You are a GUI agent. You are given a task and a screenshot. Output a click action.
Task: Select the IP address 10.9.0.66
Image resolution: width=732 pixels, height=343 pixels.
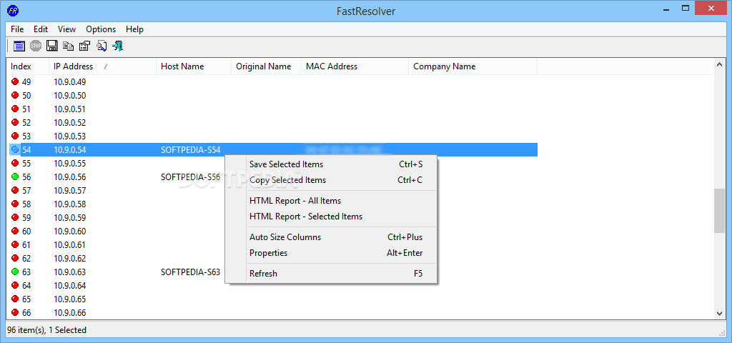click(x=69, y=312)
